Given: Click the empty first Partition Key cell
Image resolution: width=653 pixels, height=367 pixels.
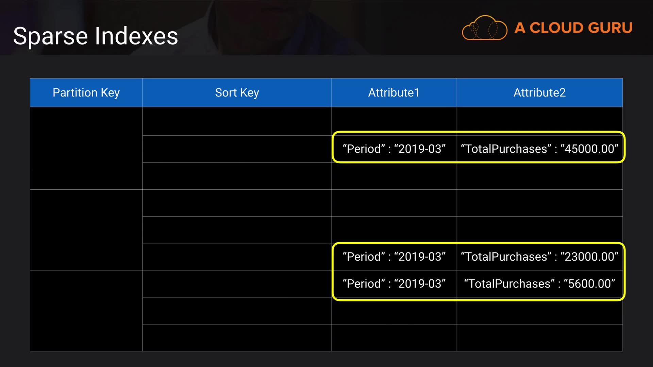Looking at the screenshot, I should [86, 148].
